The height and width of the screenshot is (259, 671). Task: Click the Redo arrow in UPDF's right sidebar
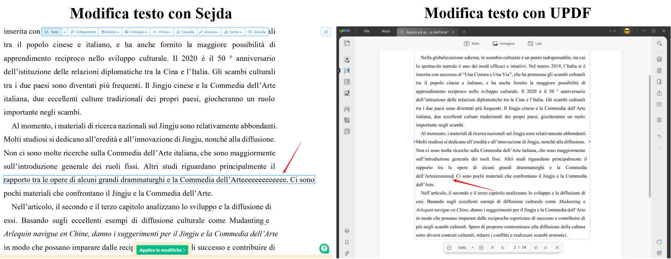click(659, 147)
